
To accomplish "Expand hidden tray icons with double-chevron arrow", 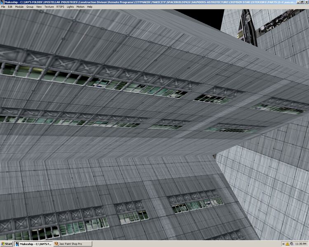I will point(283,244).
